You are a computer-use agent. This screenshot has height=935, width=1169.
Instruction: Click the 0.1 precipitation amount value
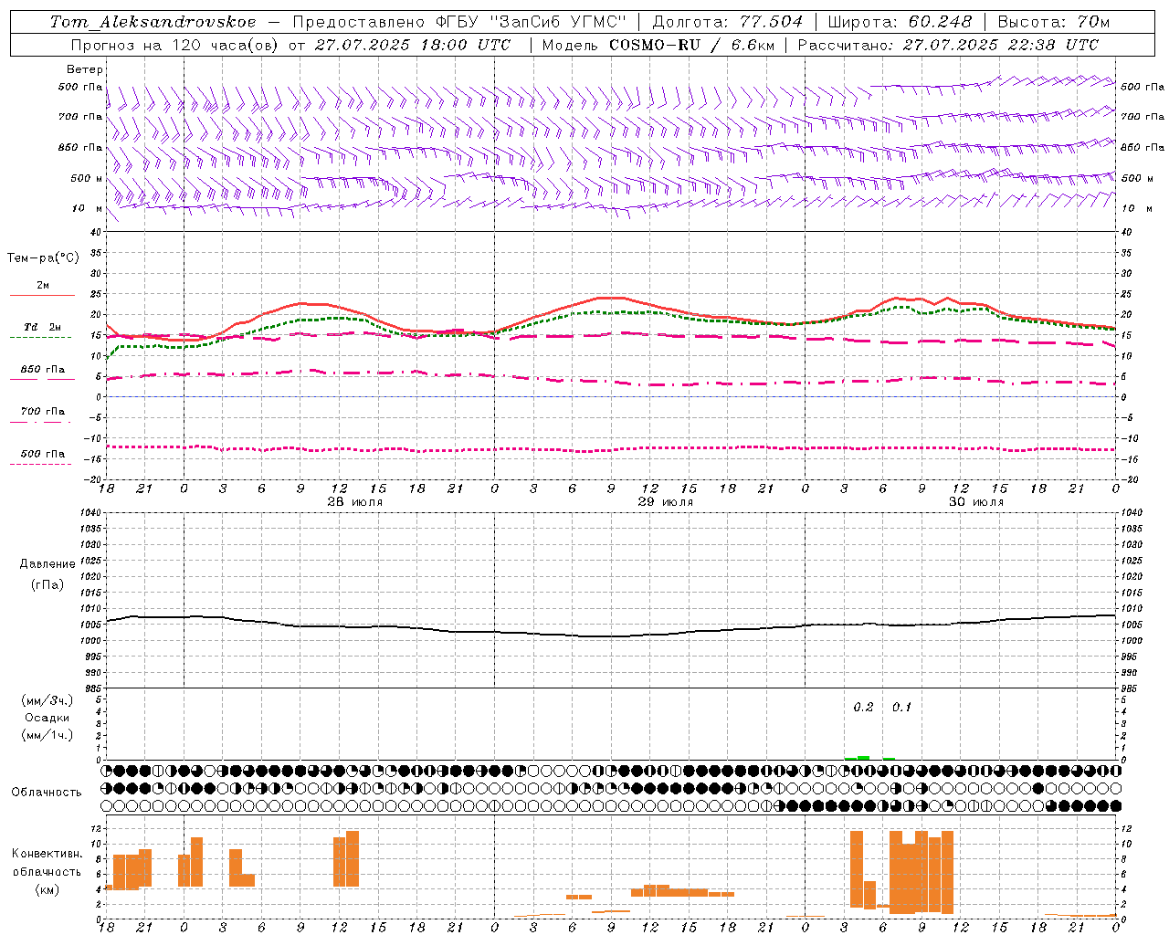(901, 708)
